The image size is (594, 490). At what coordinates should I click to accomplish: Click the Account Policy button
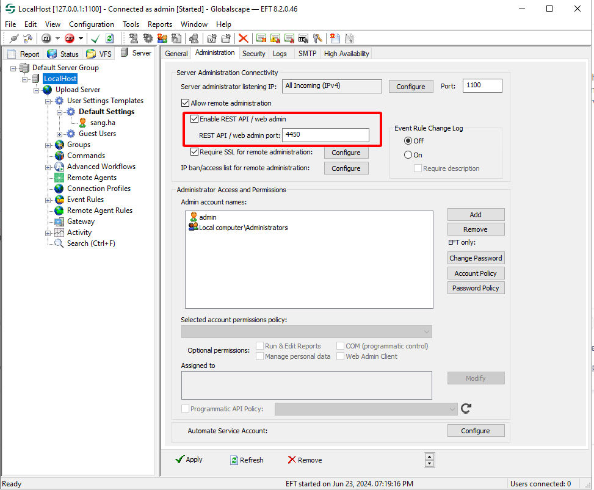[476, 273]
